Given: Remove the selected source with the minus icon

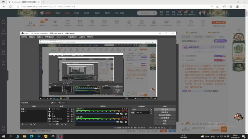Looking at the screenshot, I should 54,124.
